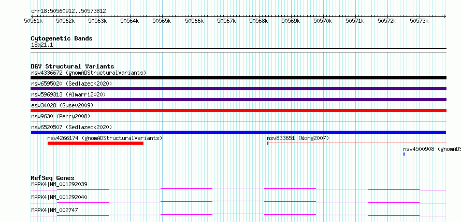Click the thin red nsv9630 line

click(238, 121)
